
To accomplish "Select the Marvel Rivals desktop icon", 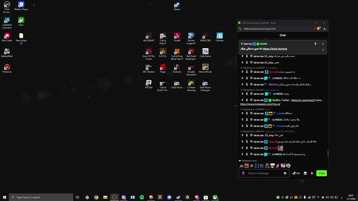I will click(205, 69).
